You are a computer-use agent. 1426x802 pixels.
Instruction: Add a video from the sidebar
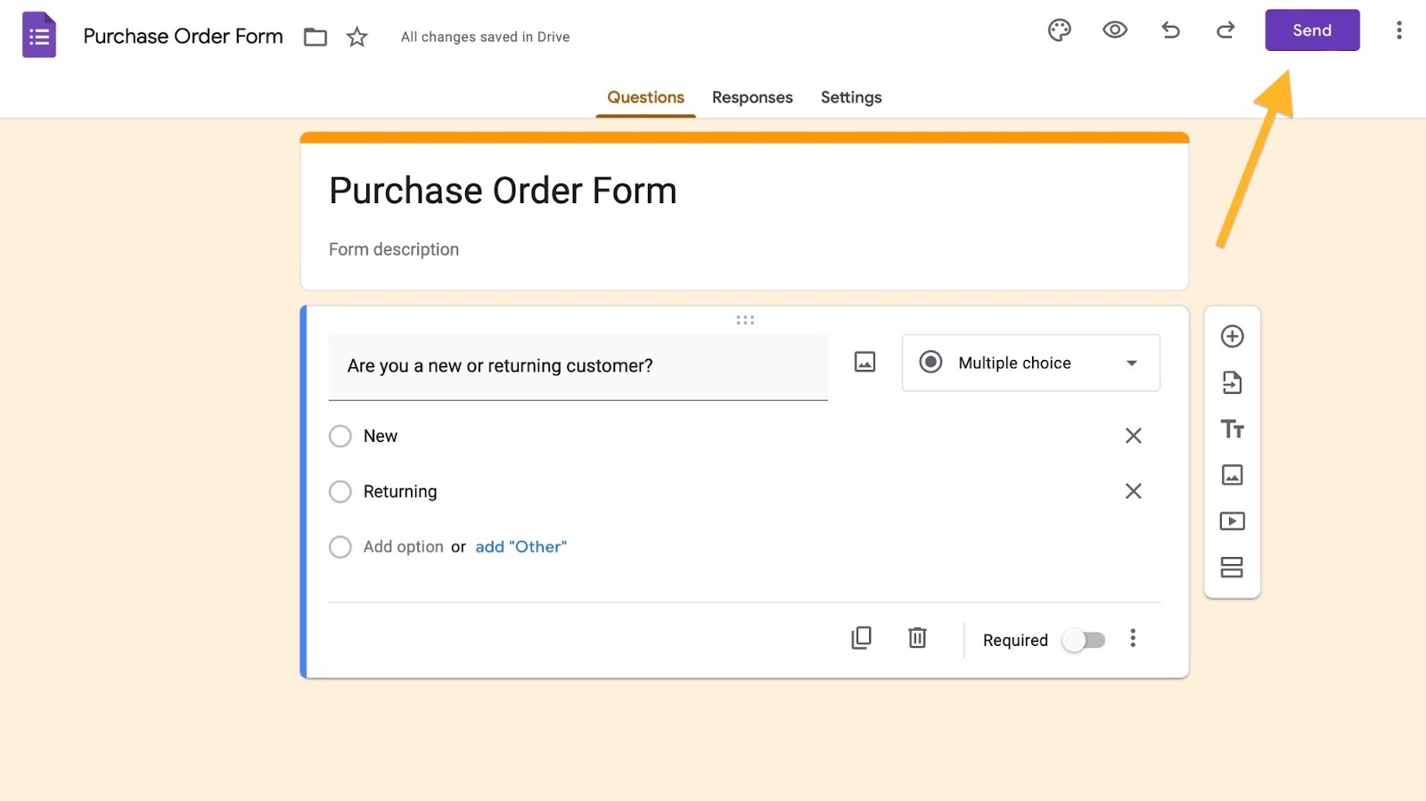click(x=1232, y=521)
